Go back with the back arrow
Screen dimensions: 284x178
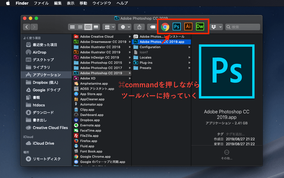[27, 27]
